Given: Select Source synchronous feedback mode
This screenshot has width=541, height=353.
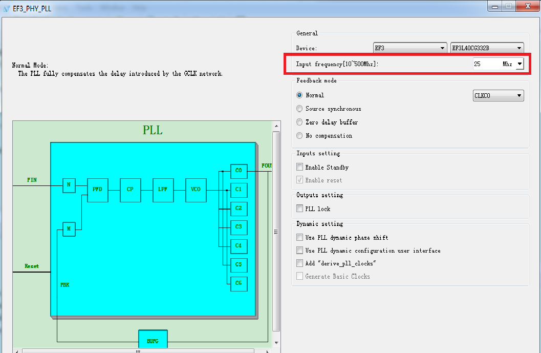Looking at the screenshot, I should 299,109.
